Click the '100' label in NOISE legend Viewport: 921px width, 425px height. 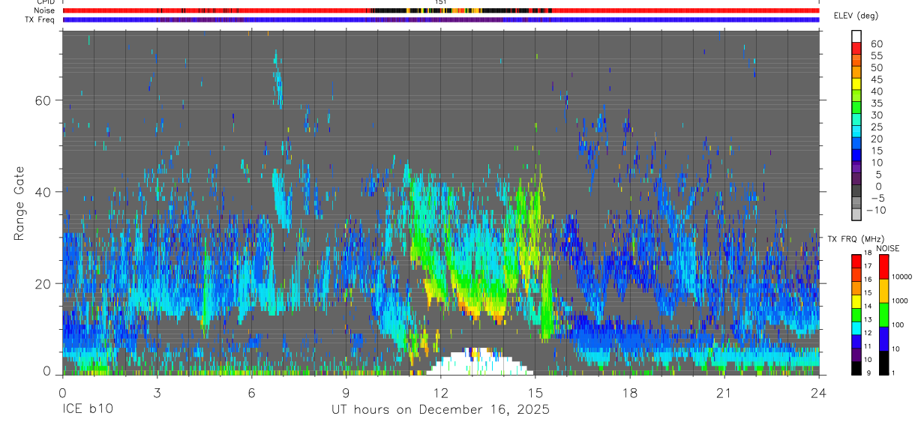coord(898,325)
